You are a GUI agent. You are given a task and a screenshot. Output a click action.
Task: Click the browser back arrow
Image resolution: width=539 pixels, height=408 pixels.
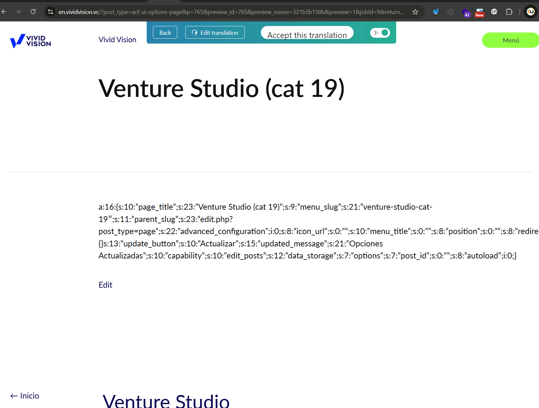coord(4,12)
